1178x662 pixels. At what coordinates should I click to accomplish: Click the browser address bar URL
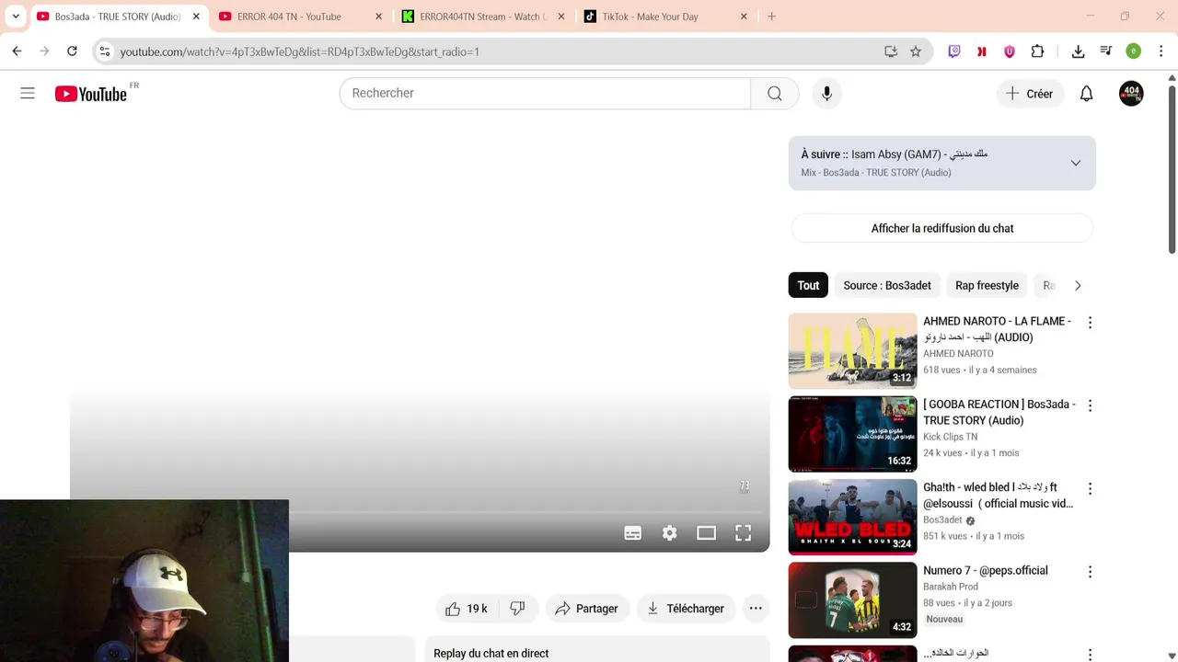point(299,51)
